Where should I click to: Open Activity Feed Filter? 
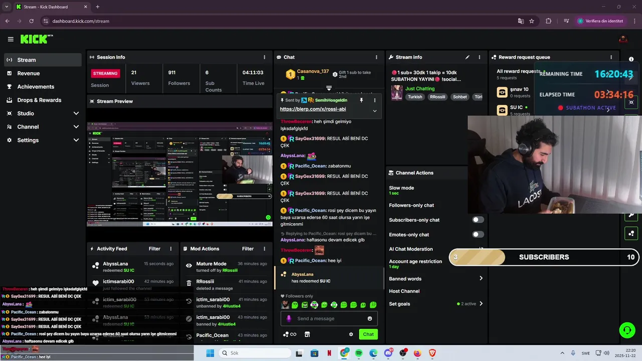(x=154, y=249)
